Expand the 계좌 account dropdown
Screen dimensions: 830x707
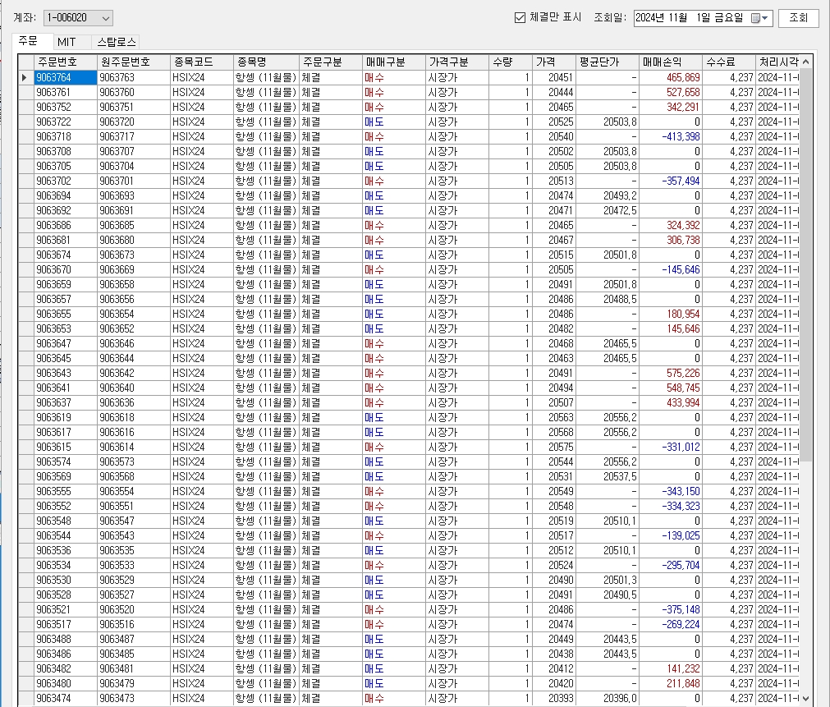coord(104,18)
